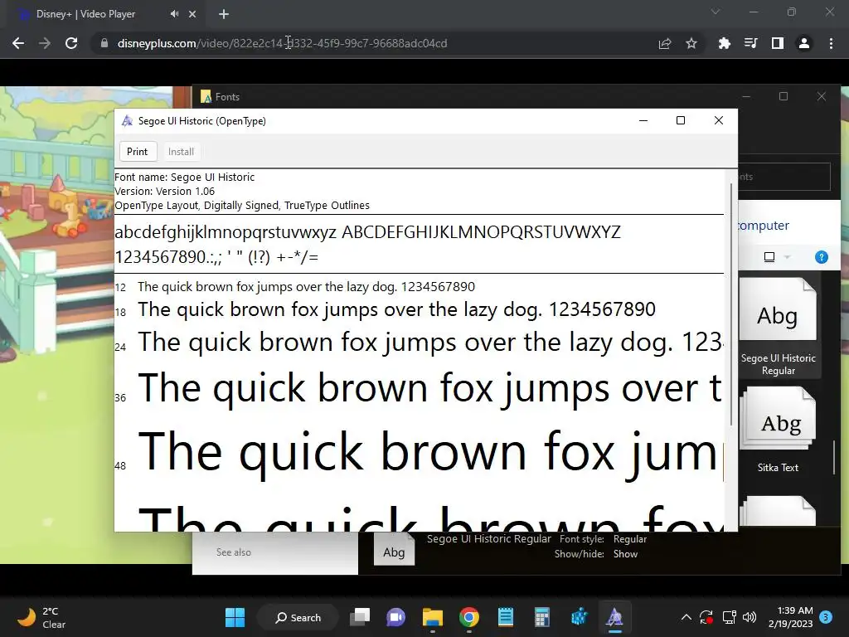
Task: Select Segoe UI Historic Regular font thumbnail
Action: (x=778, y=327)
